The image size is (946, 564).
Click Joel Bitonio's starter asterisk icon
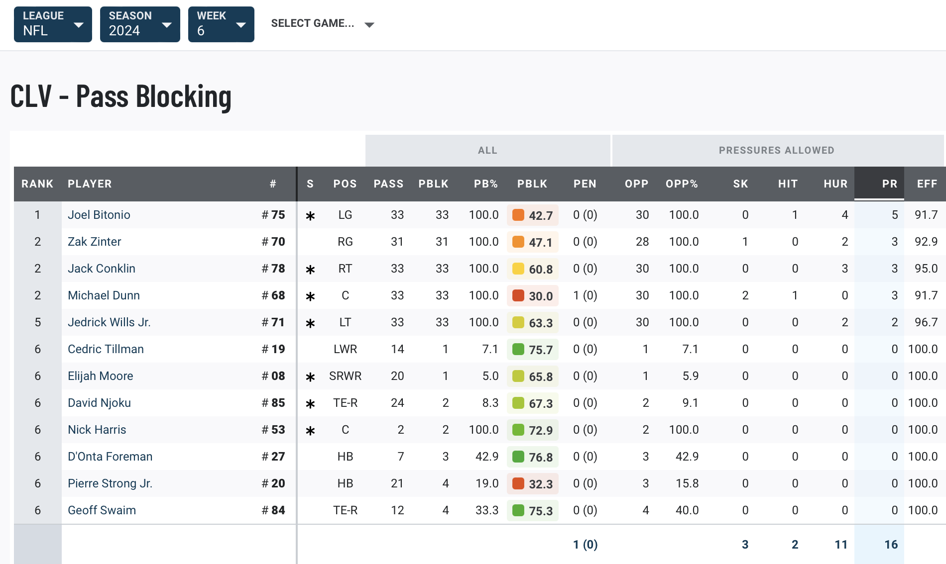[310, 216]
